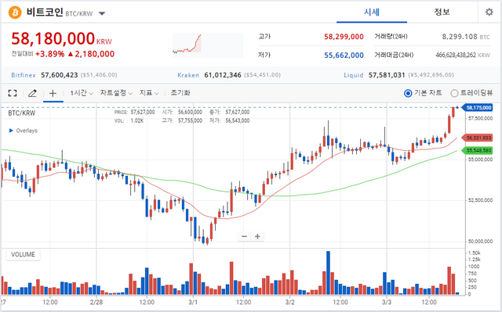Open the Kraken price link
This screenshot has height=312, width=502.
pyautogui.click(x=188, y=75)
